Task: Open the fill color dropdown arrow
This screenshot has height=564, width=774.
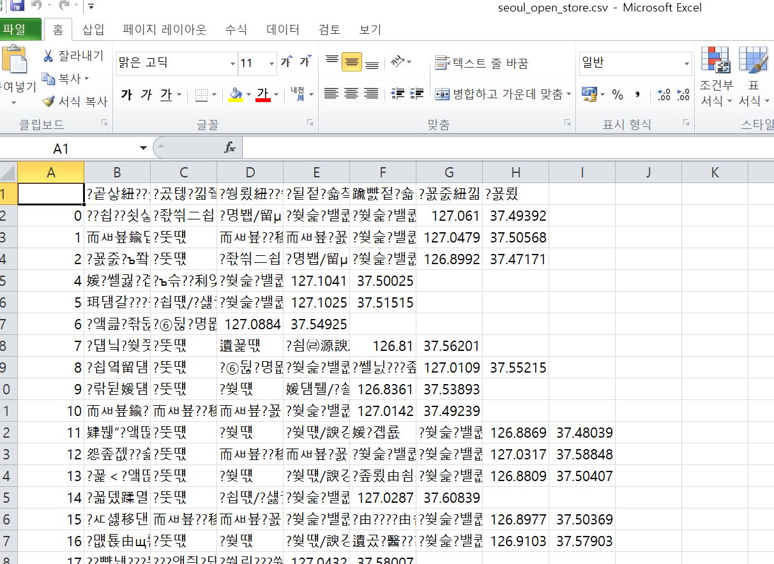Action: [x=248, y=95]
